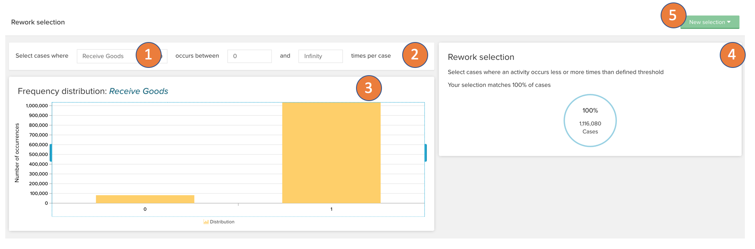The width and height of the screenshot is (755, 249).
Task: Click the orange callout marker number 5
Action: pos(673,15)
